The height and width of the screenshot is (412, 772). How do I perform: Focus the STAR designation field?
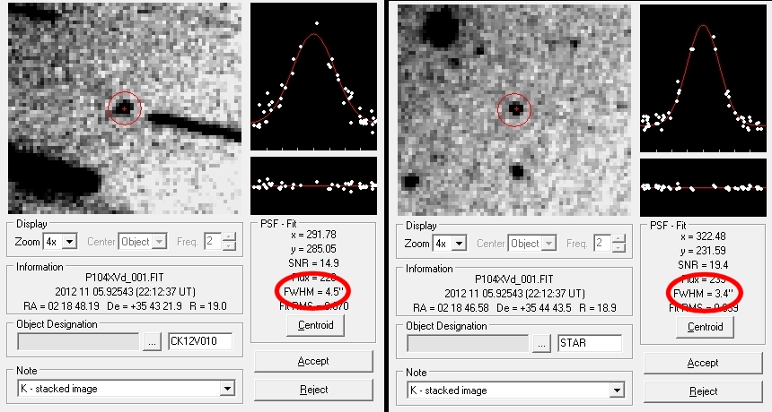pyautogui.click(x=589, y=343)
